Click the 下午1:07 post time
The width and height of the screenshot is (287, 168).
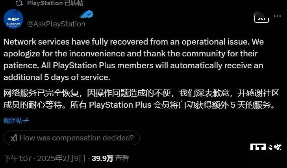[x=18, y=158]
